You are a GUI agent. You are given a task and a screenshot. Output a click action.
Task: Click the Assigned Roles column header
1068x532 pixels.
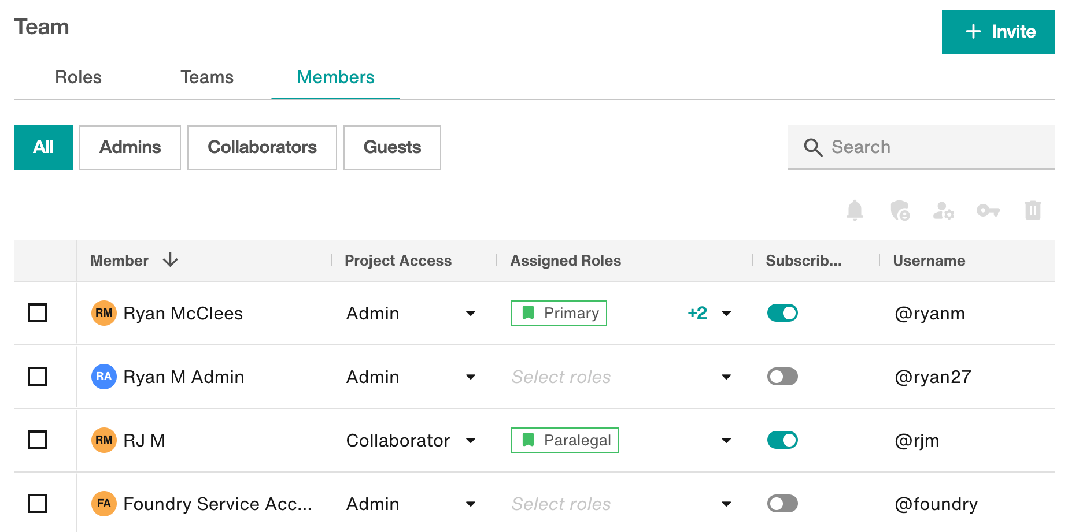[x=566, y=261]
